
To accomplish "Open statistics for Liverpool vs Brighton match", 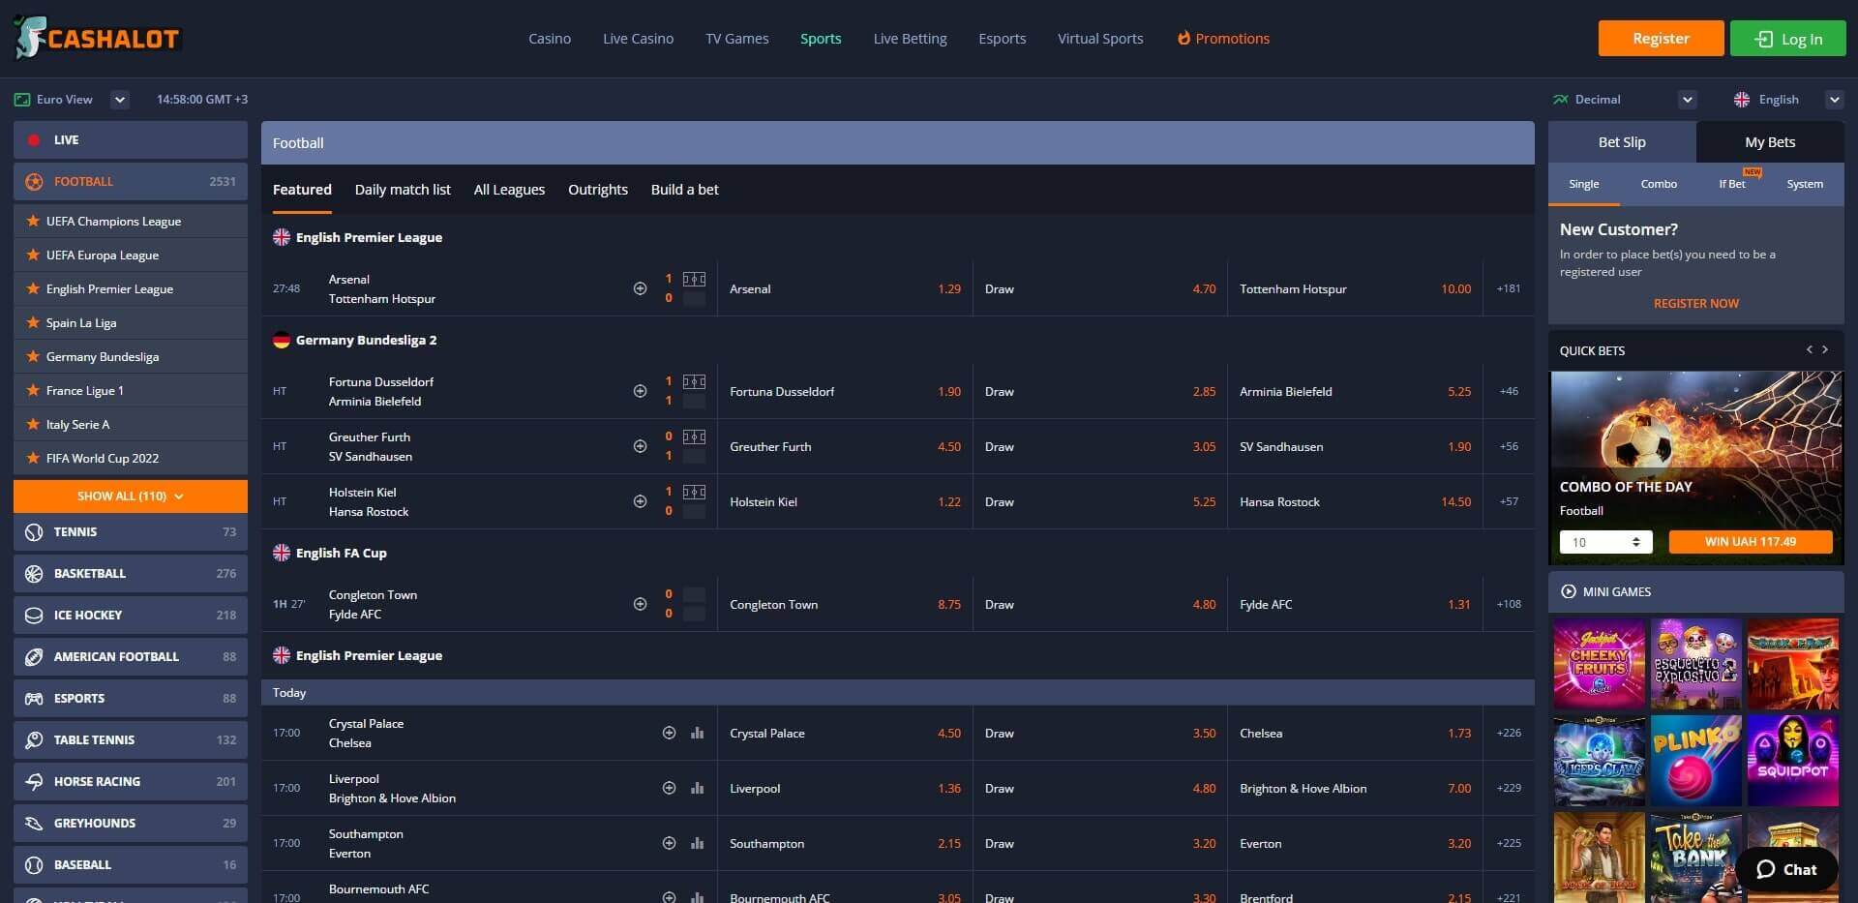I will (x=697, y=789).
